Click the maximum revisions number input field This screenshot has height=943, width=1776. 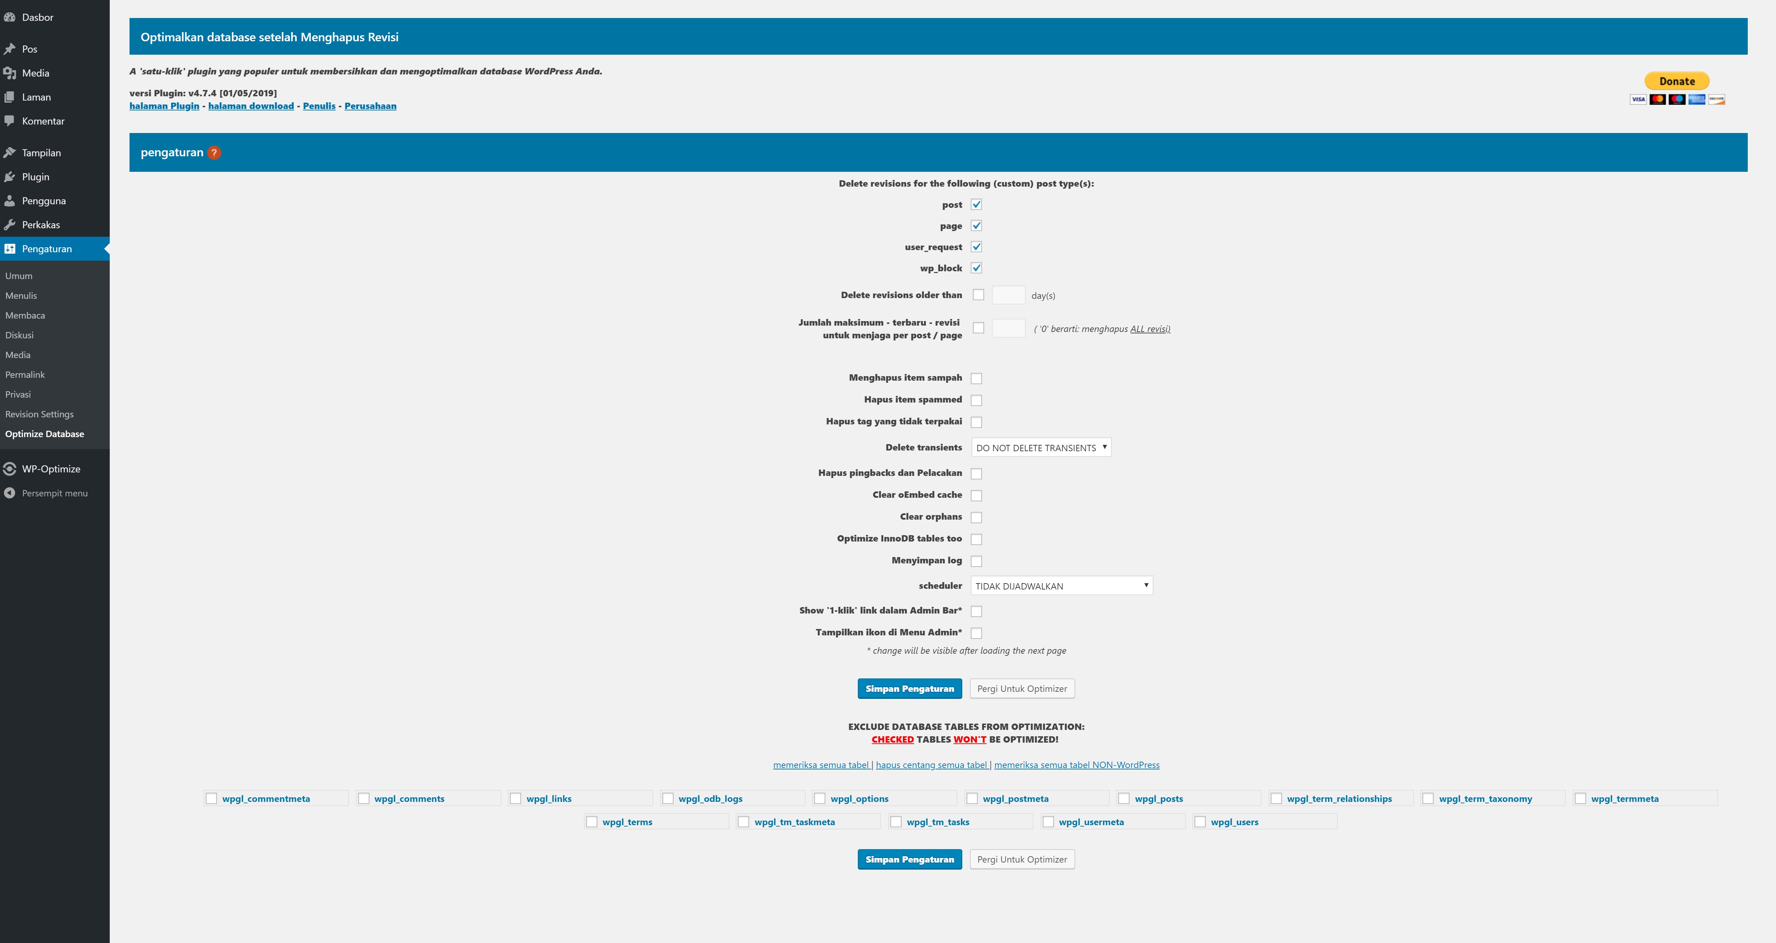tap(1008, 328)
